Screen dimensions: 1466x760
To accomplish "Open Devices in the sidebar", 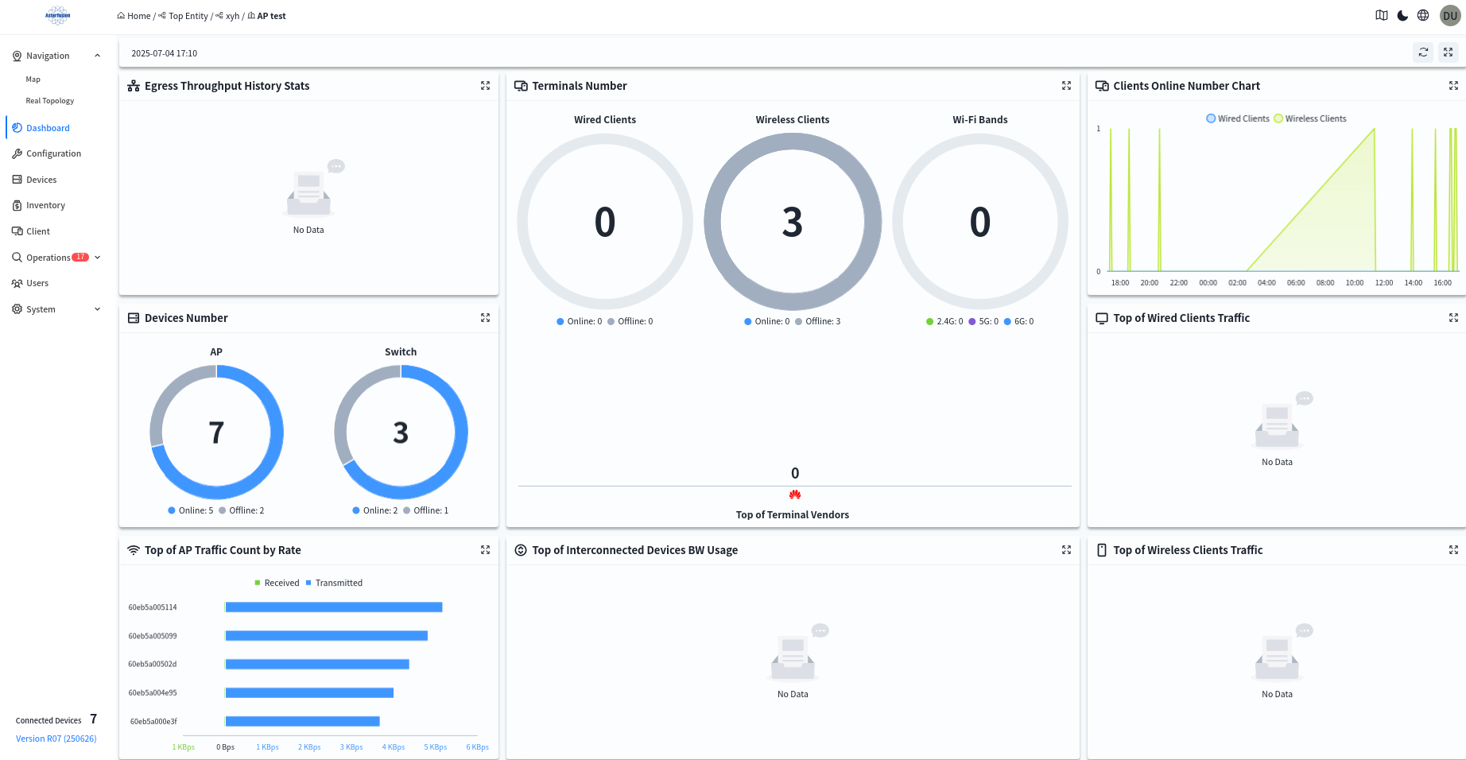I will [x=41, y=180].
